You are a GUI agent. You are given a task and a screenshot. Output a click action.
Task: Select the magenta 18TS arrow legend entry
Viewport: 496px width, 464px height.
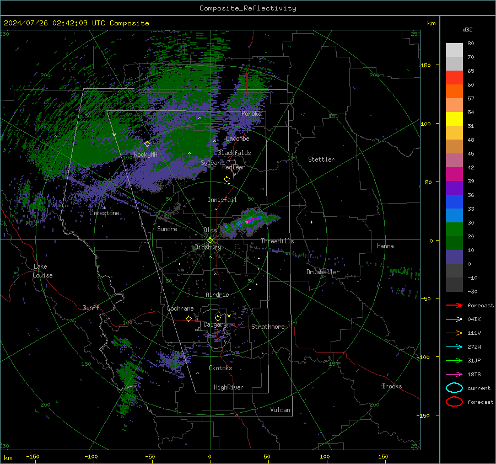(454, 375)
